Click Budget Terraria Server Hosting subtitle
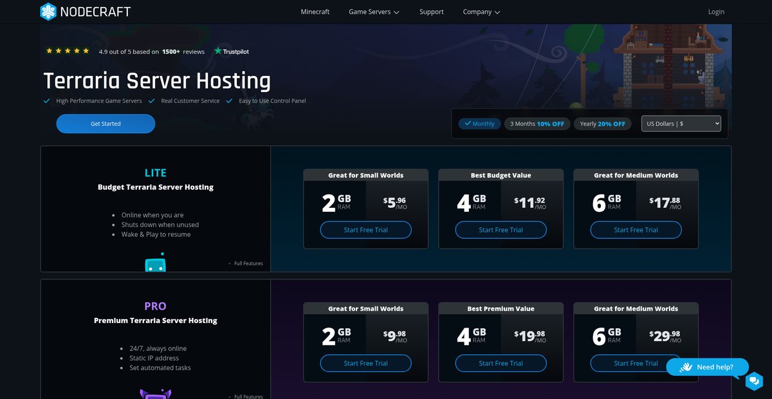This screenshot has width=772, height=399. [x=155, y=187]
